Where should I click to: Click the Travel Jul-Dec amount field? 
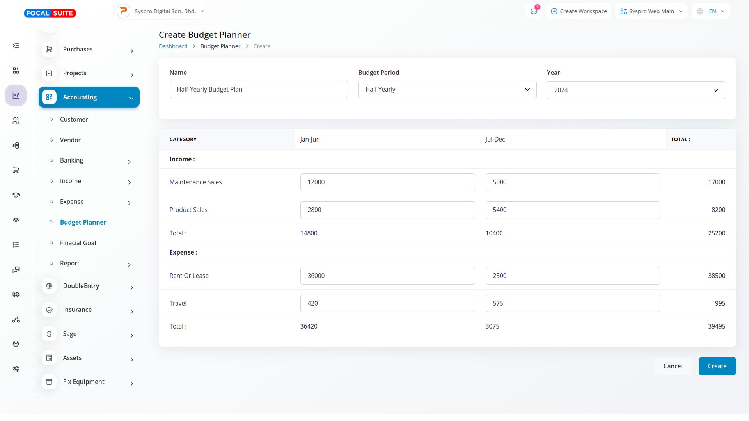point(572,303)
